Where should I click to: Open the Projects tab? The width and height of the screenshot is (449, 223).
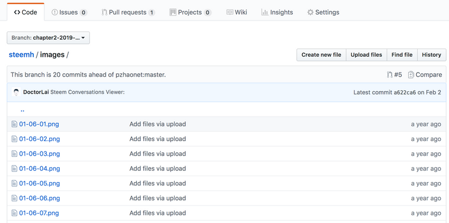pos(190,12)
